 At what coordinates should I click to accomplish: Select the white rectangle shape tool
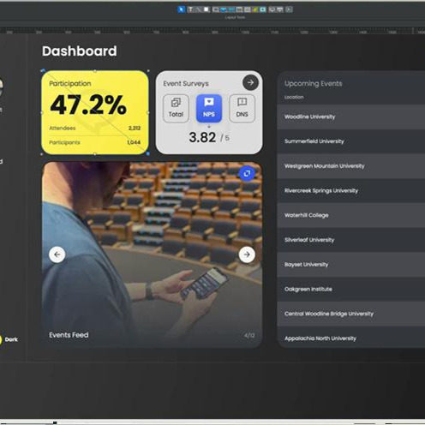pyautogui.click(x=207, y=9)
